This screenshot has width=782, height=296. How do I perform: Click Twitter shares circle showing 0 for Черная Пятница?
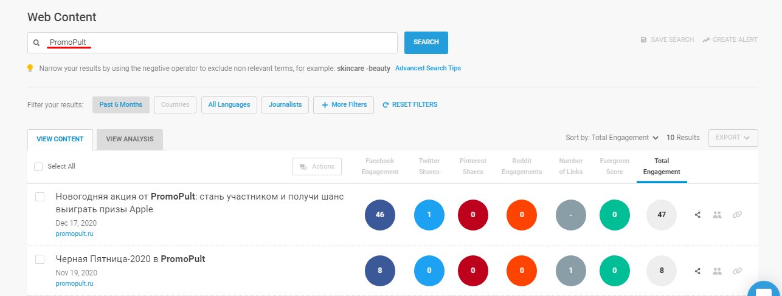coord(429,271)
